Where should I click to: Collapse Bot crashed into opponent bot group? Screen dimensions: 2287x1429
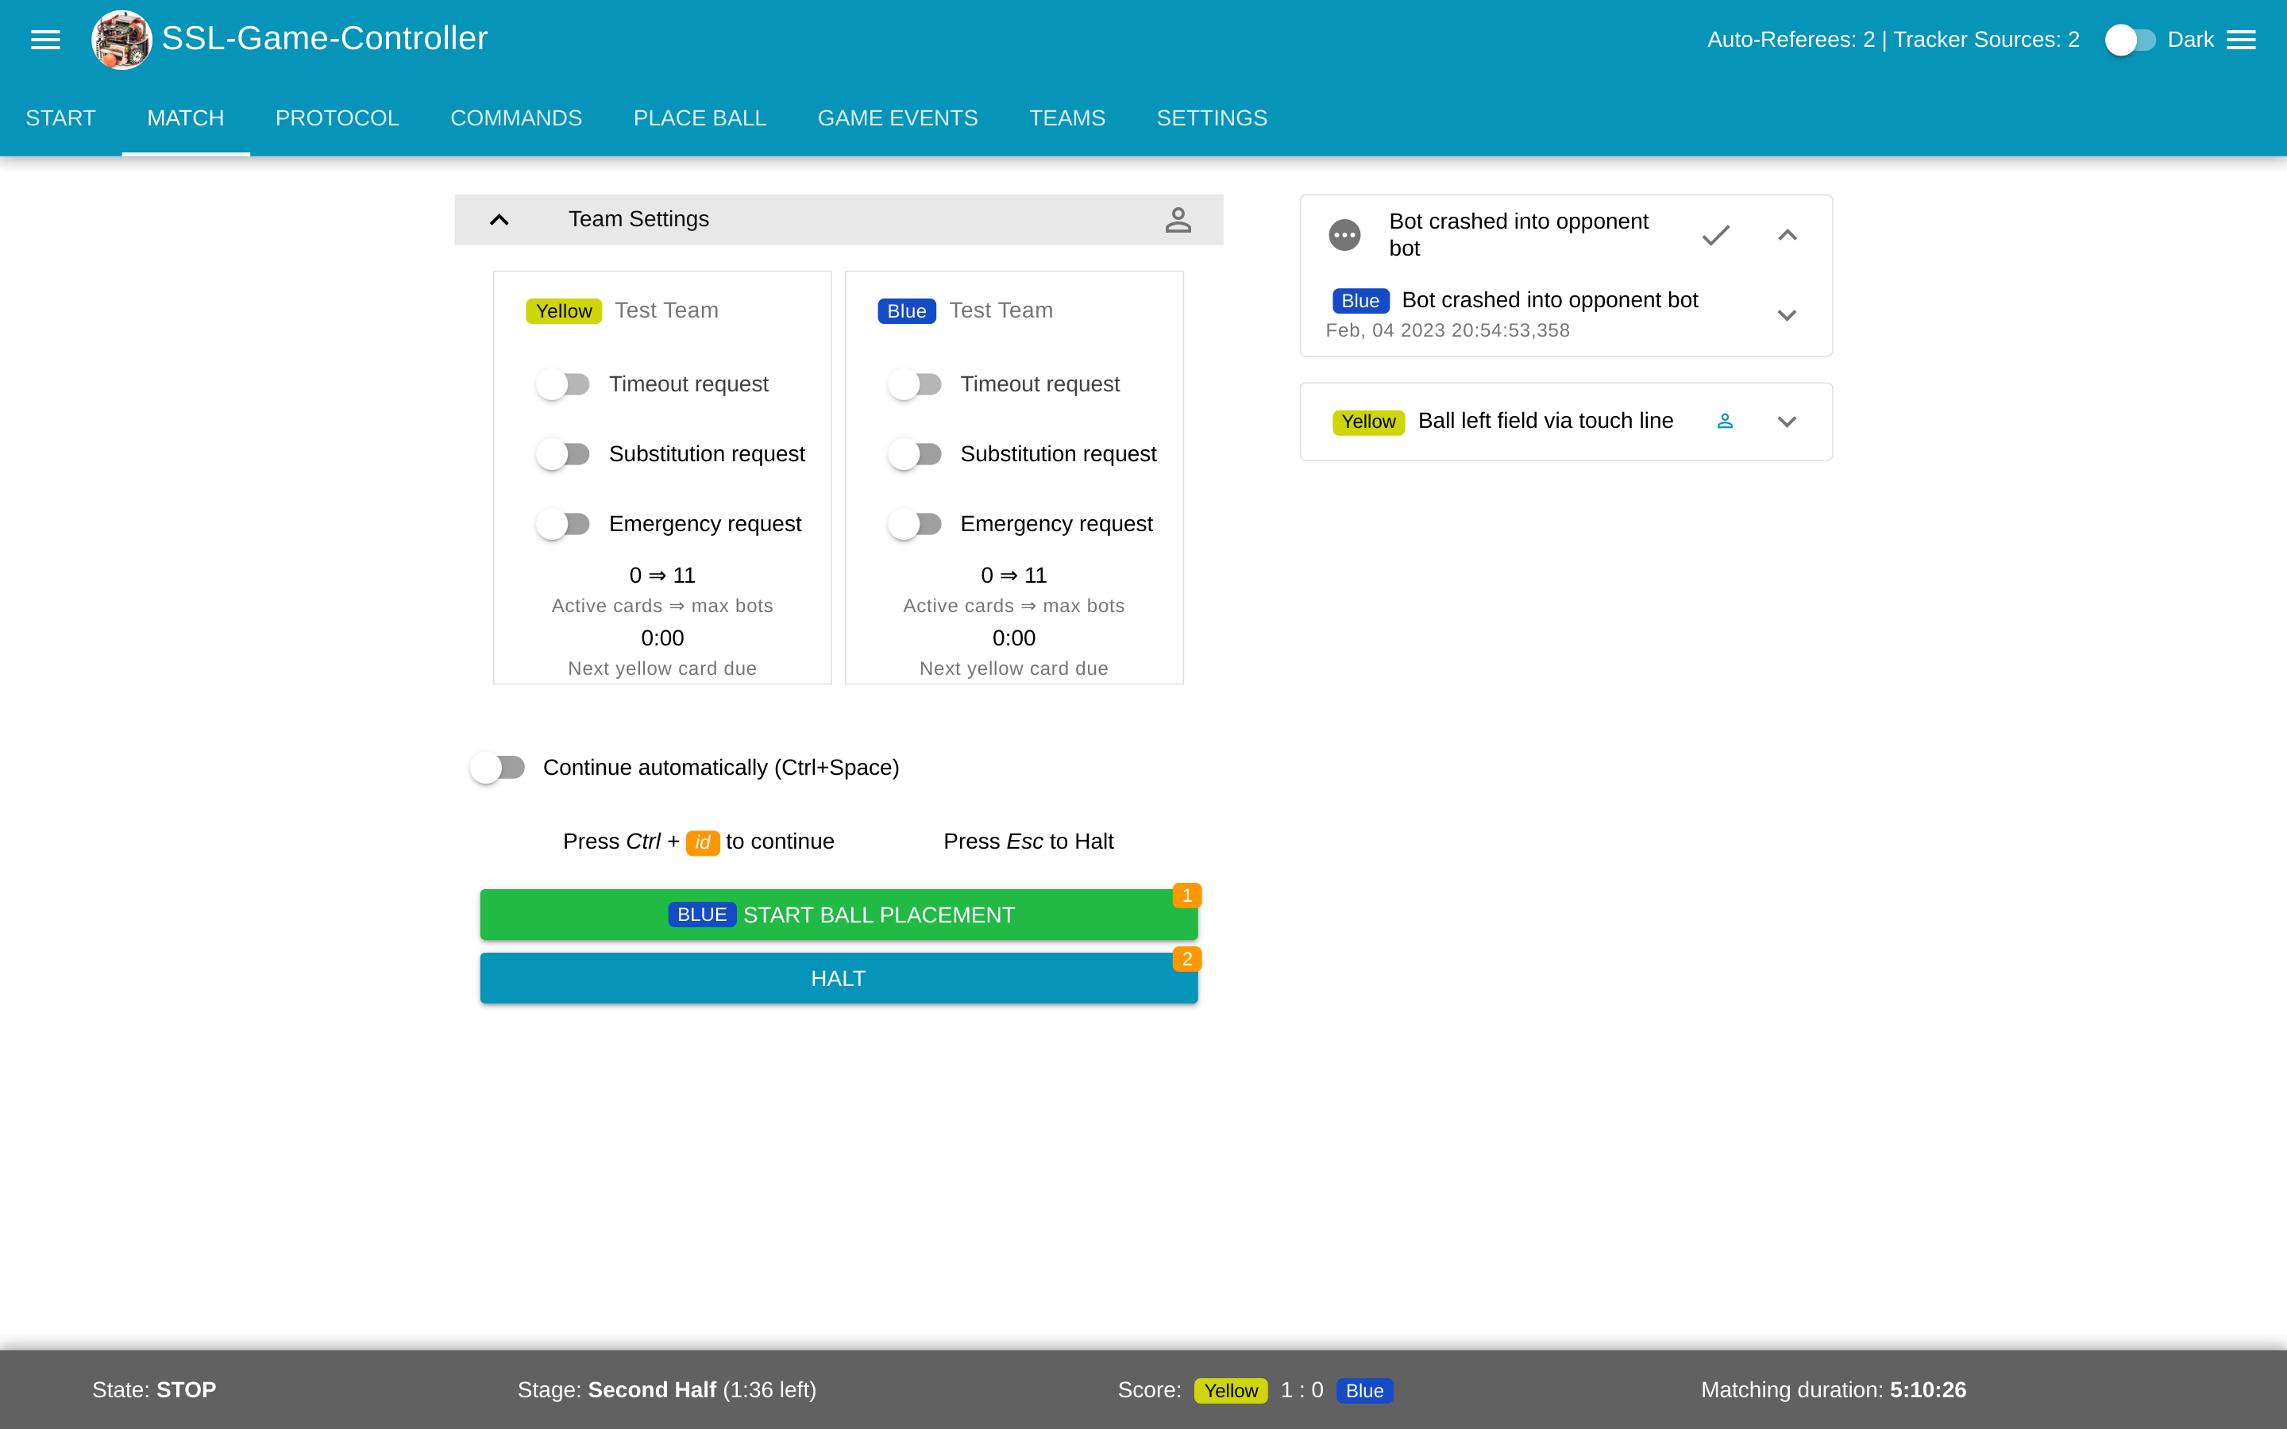[1787, 234]
